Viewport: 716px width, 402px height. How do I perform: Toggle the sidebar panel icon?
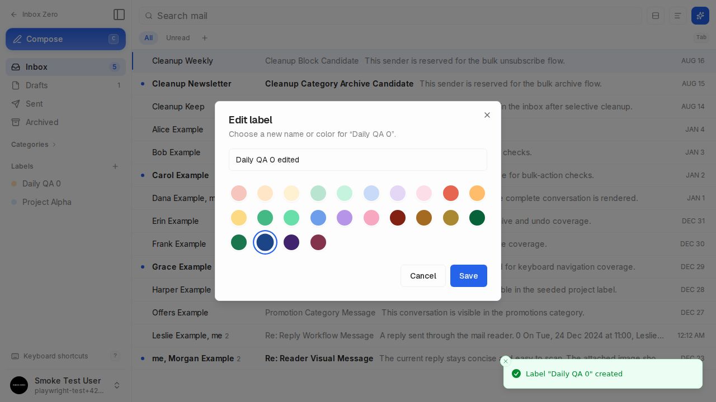(119, 15)
